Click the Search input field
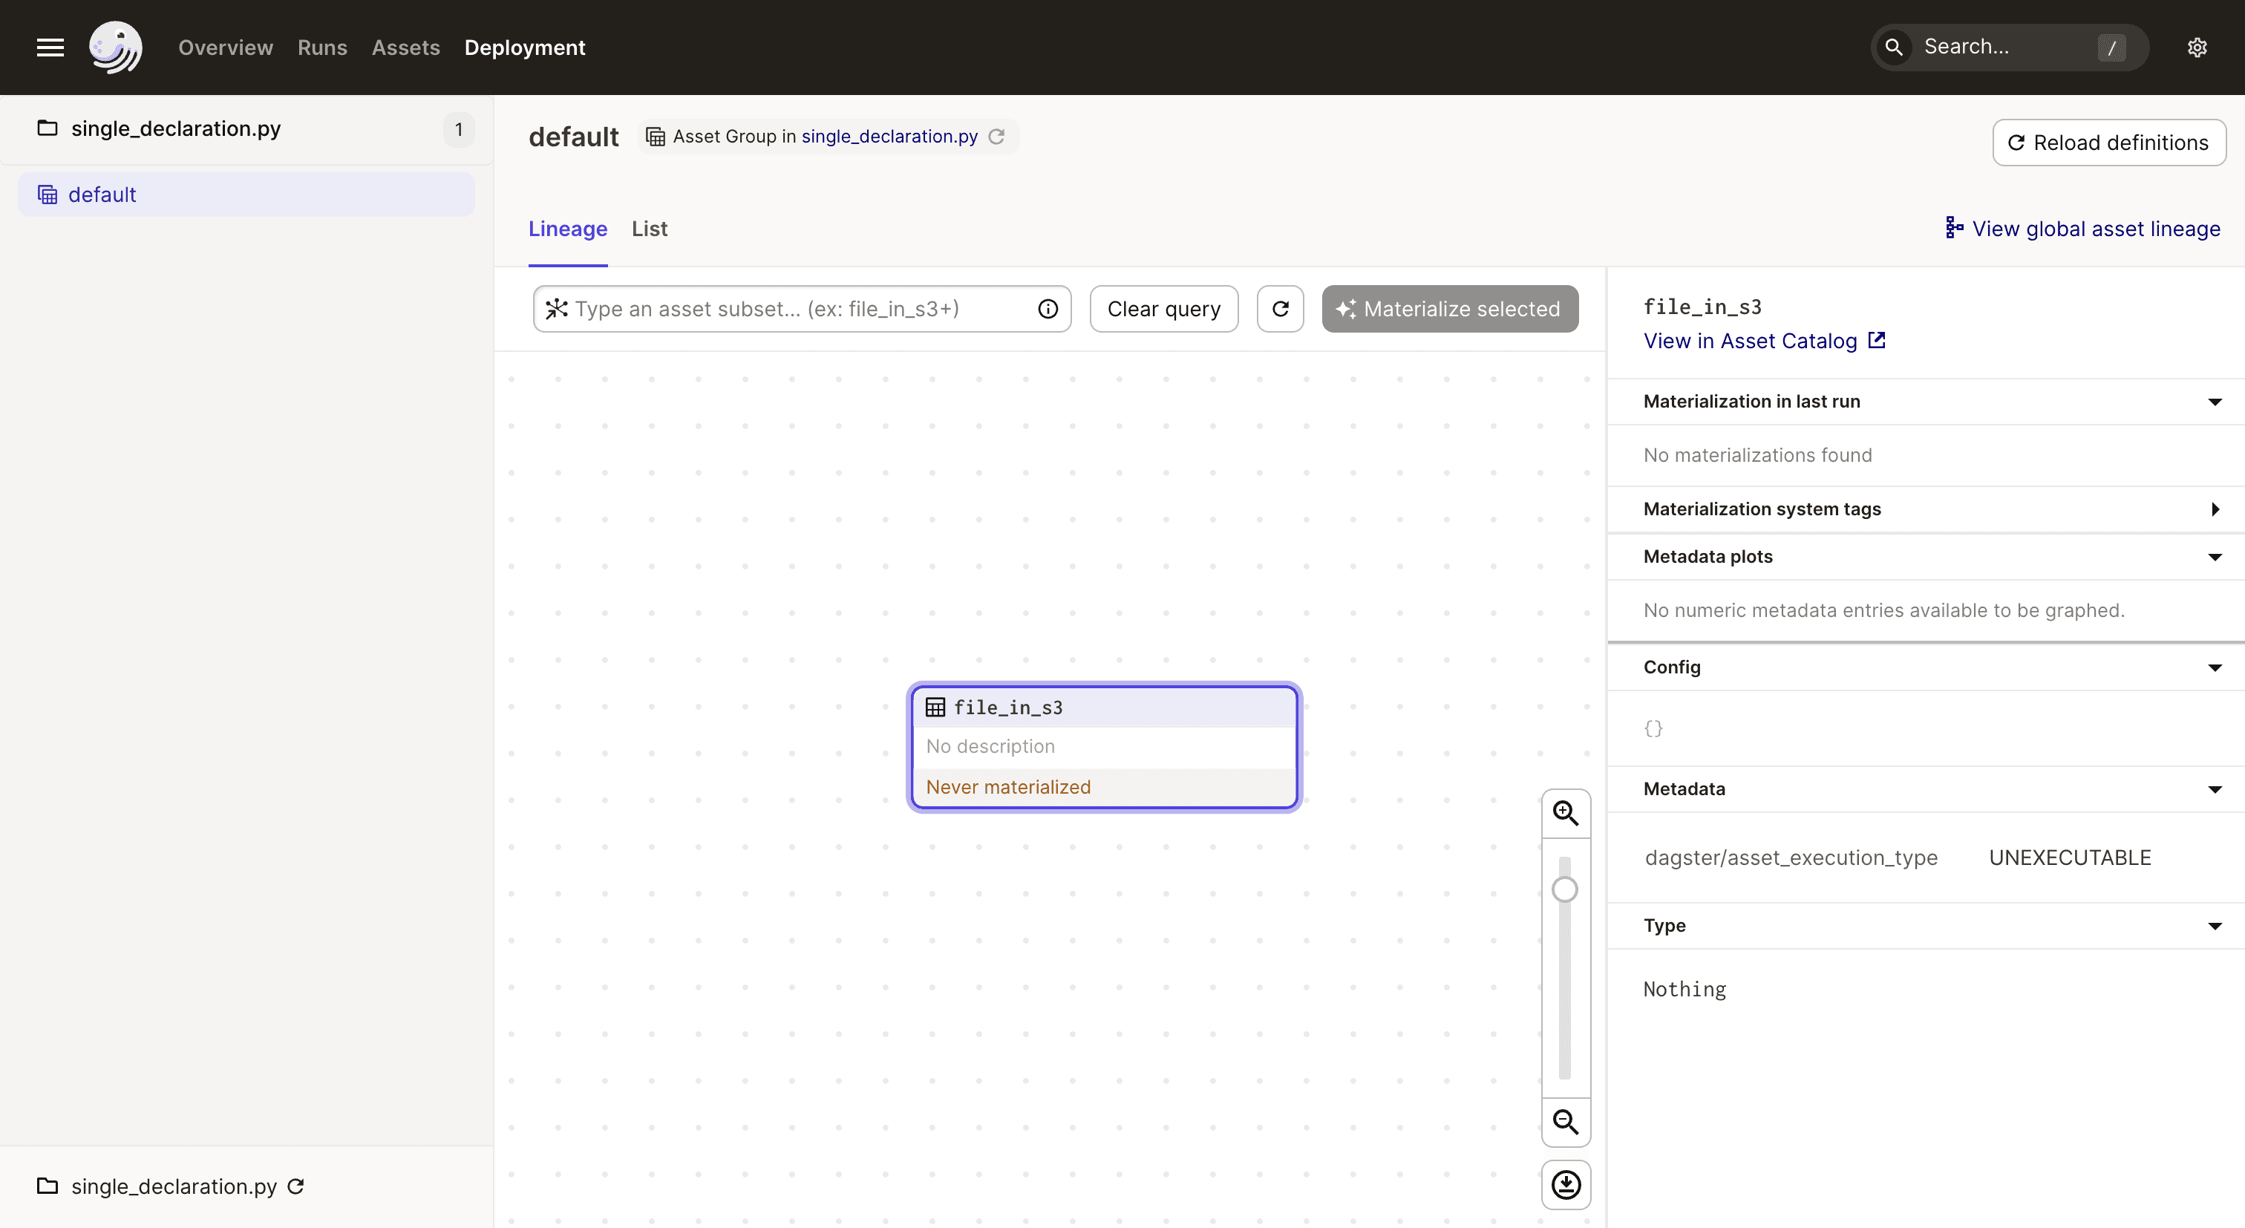The image size is (2245, 1228). point(2004,47)
